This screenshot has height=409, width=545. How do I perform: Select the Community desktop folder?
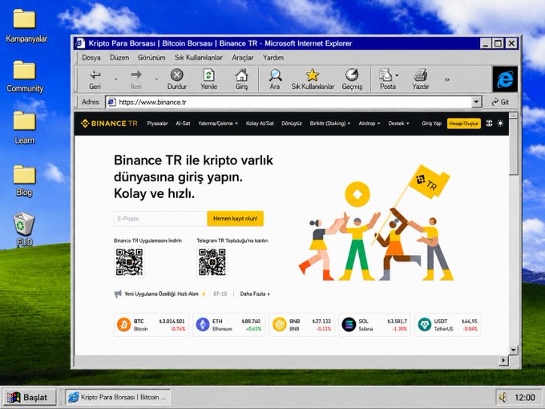(25, 76)
